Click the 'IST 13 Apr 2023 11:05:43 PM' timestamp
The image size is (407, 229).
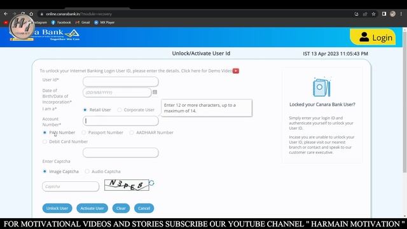335,53
